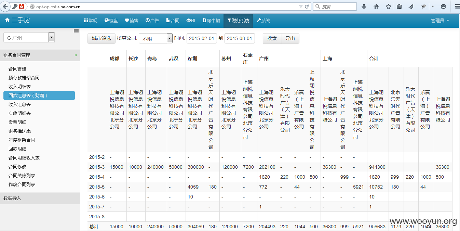Click the address bar URL field
Image resolution: width=460 pixels, height=231 pixels.
click(x=164, y=7)
